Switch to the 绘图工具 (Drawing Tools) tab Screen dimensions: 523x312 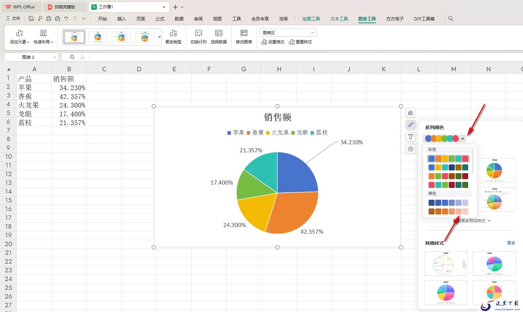point(311,19)
